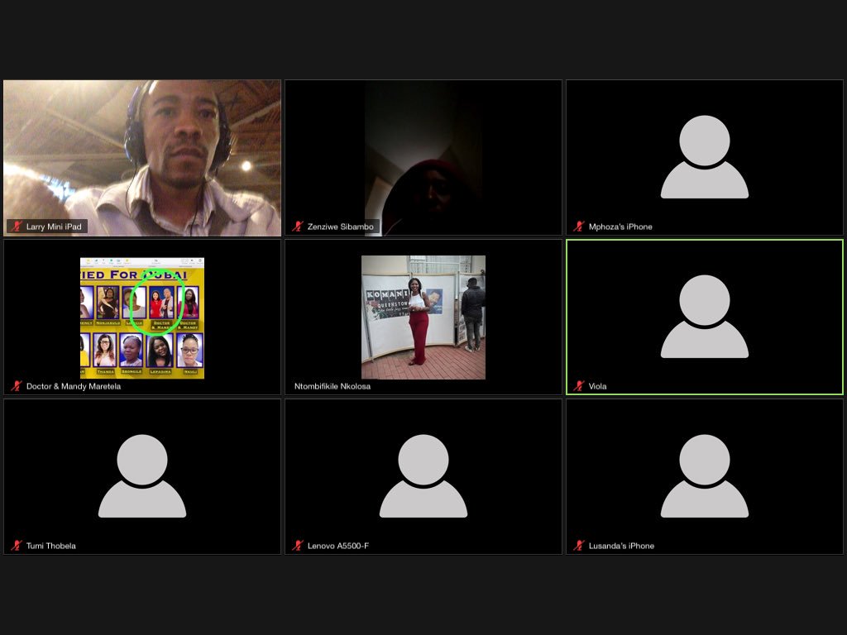The height and width of the screenshot is (635, 847).
Task: Click muted mic icon beside Lenovo A5500-F
Action: 298,546
